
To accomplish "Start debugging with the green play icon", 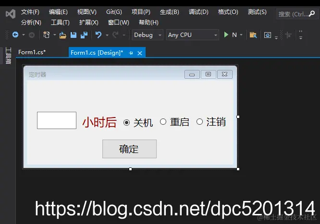I will tap(226, 35).
